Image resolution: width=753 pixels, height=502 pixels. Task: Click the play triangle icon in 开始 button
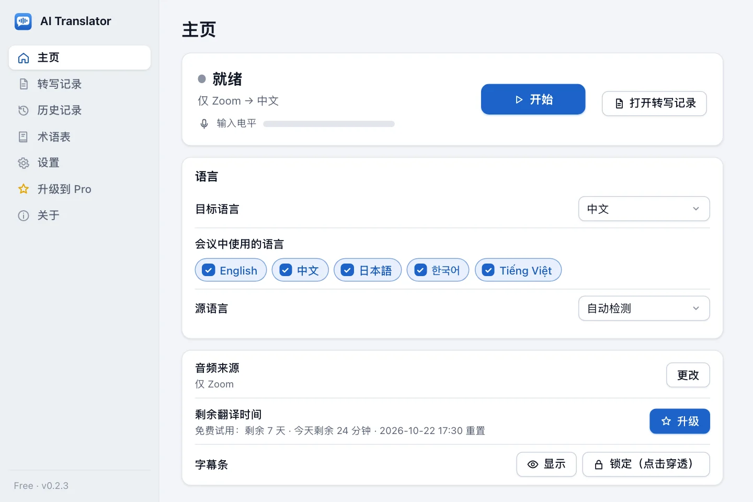[x=519, y=99]
